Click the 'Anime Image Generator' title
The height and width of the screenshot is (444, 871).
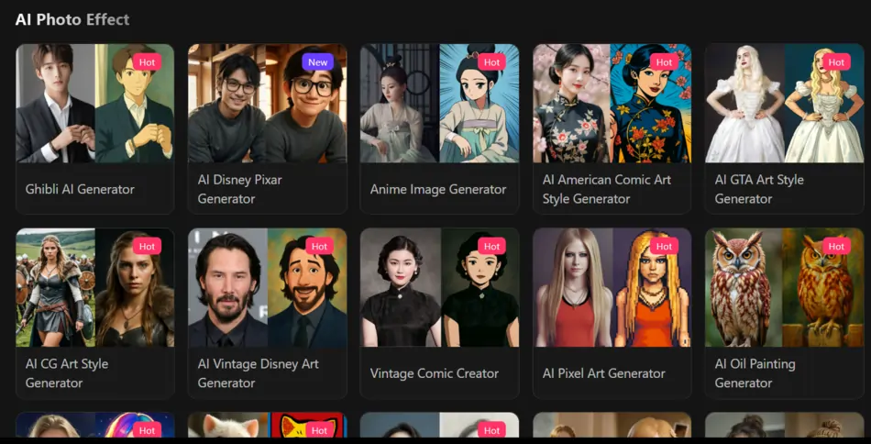(438, 190)
